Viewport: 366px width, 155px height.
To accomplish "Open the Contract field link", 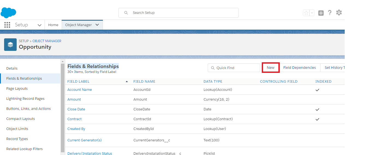I will coord(75,119).
